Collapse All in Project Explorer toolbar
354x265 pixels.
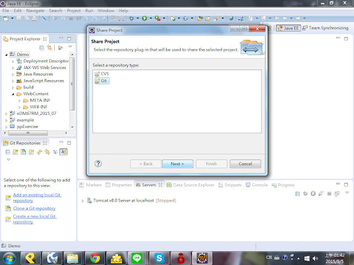point(41,47)
